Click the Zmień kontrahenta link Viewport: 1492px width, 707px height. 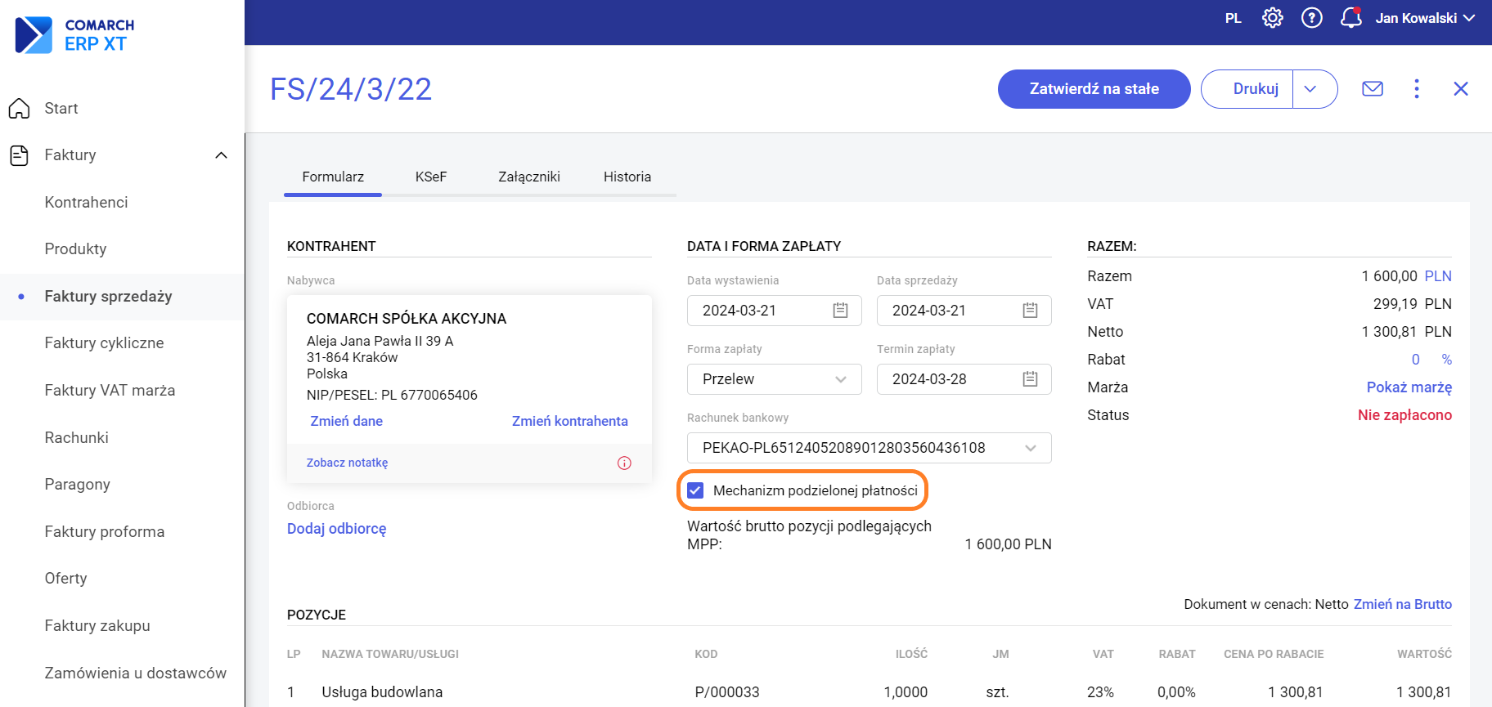pyautogui.click(x=569, y=421)
